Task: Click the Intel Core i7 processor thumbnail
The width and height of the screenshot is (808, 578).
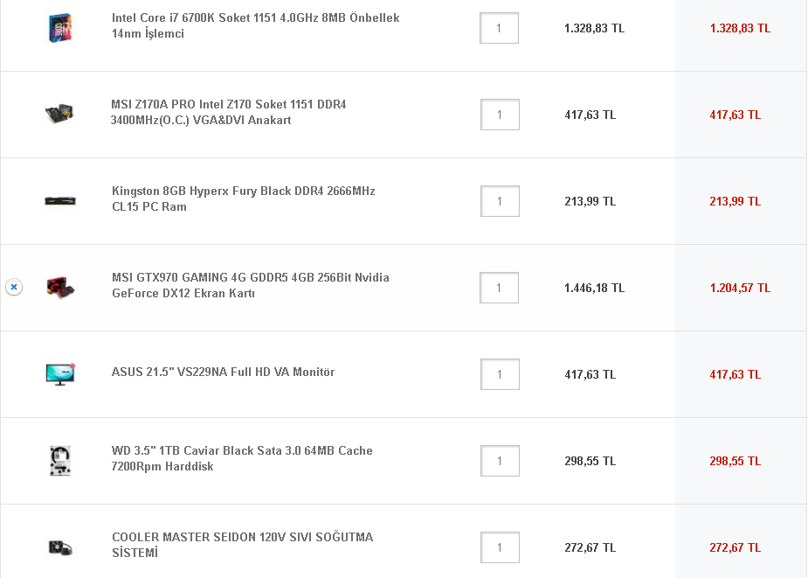Action: [x=60, y=28]
